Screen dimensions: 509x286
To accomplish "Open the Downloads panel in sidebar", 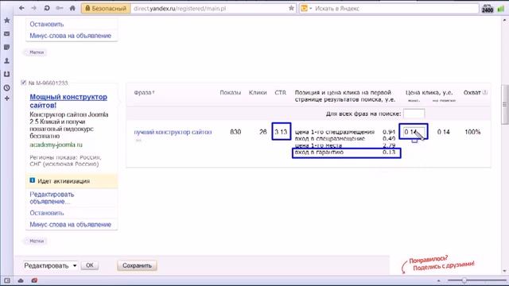I will (7, 74).
